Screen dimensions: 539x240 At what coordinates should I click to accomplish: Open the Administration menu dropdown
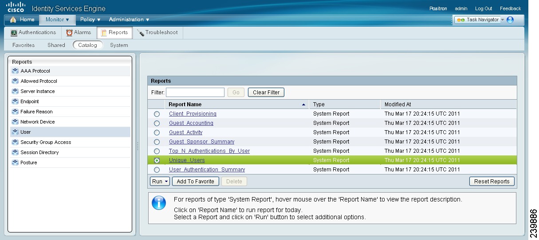[129, 19]
